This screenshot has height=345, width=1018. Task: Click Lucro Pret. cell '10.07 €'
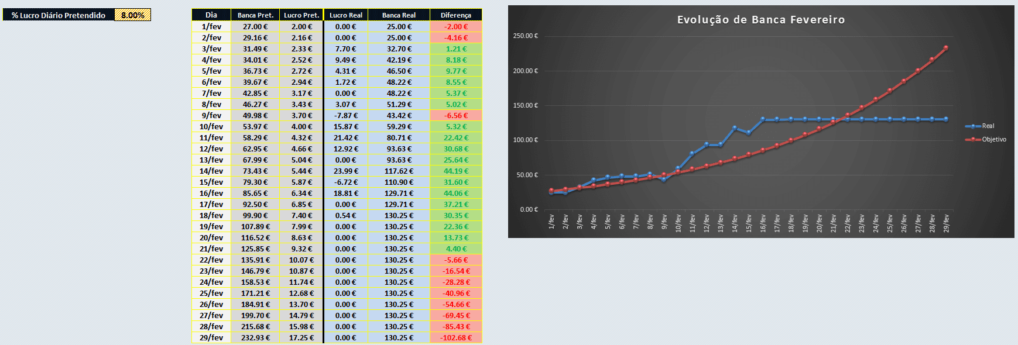click(301, 260)
